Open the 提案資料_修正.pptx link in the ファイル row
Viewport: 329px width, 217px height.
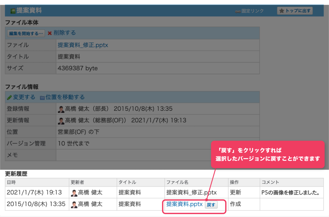click(83, 45)
